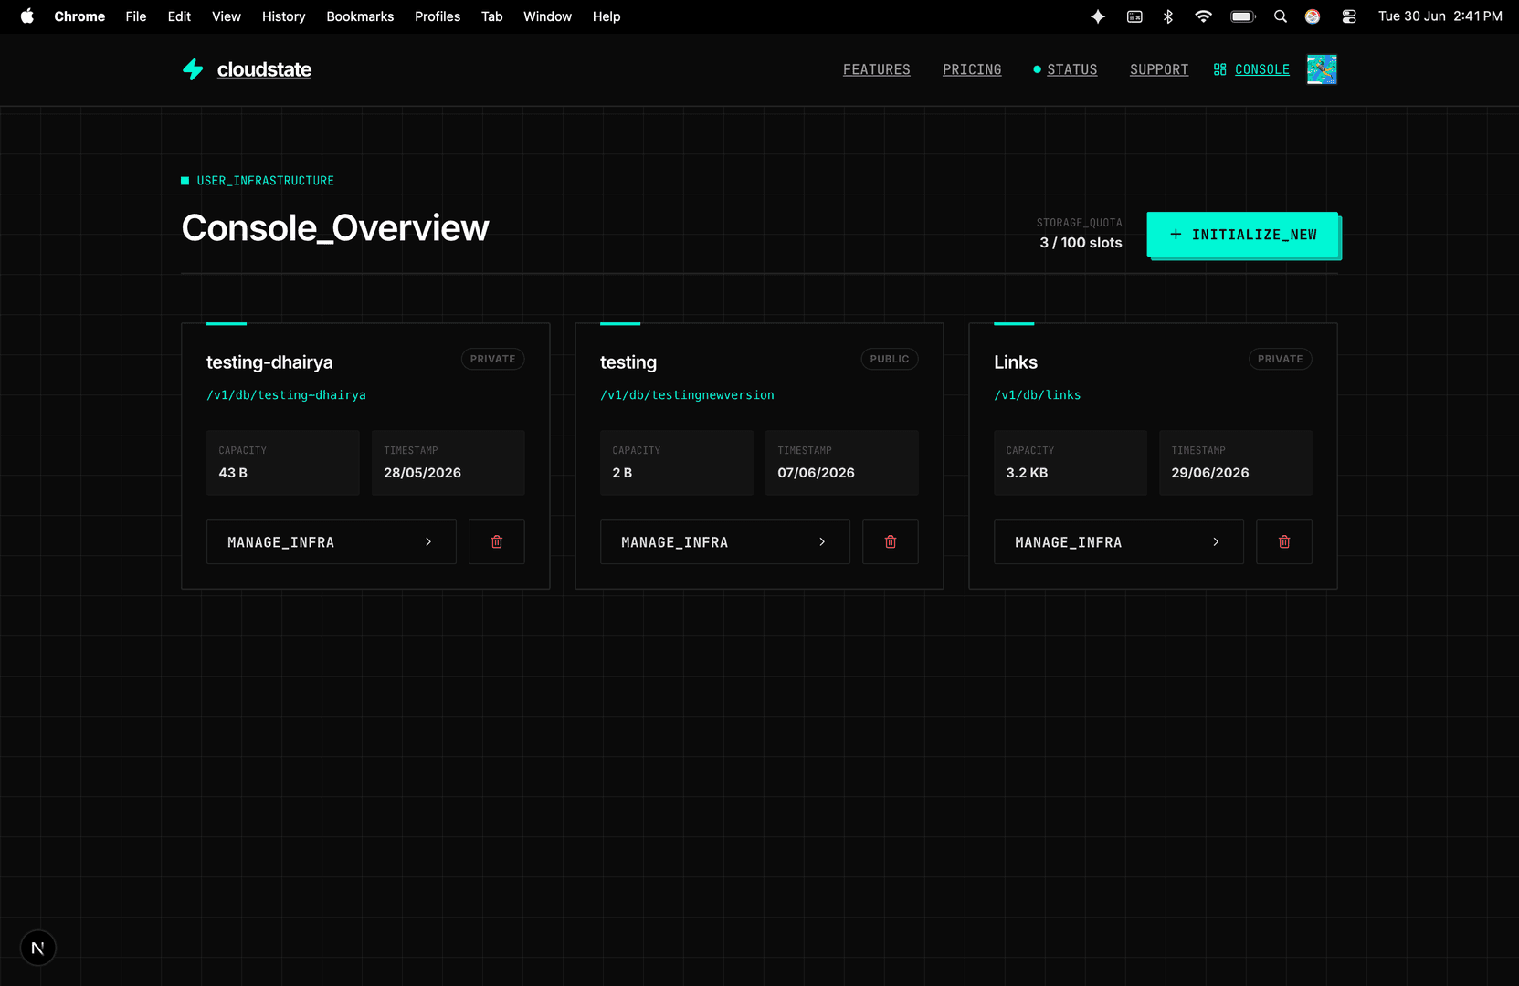This screenshot has width=1519, height=986.
Task: Open the File menu
Action: click(136, 16)
